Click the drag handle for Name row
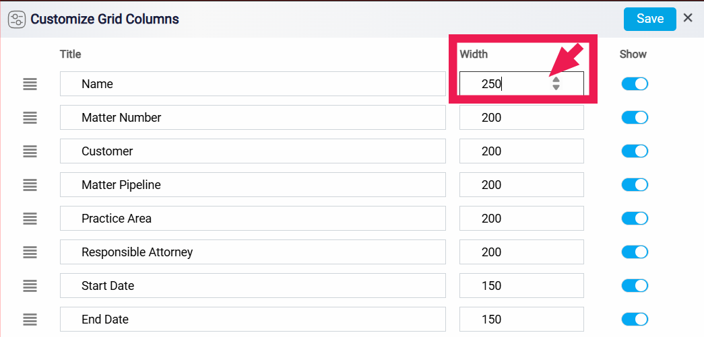The height and width of the screenshot is (337, 704). [x=30, y=84]
